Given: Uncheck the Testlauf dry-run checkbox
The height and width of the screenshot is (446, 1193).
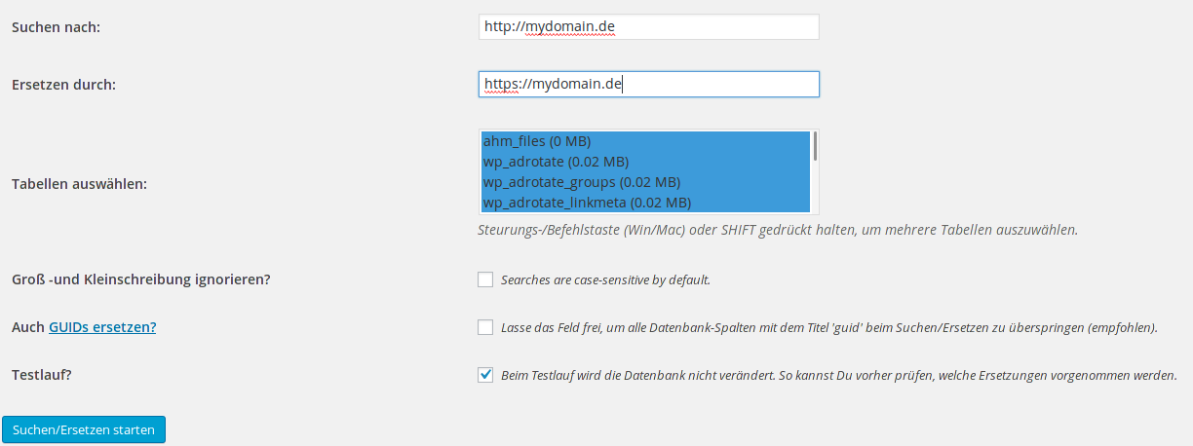Looking at the screenshot, I should (x=485, y=375).
